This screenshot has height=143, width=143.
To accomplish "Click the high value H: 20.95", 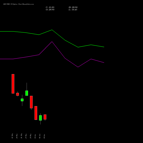I will tap(73, 7).
